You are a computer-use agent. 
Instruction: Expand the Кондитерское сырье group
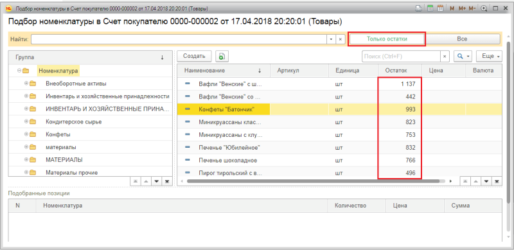[x=26, y=121]
